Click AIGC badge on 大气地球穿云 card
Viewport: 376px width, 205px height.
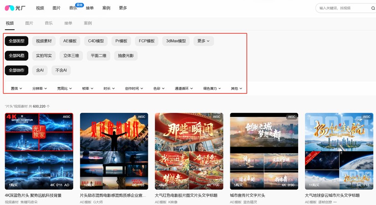pos(366,117)
